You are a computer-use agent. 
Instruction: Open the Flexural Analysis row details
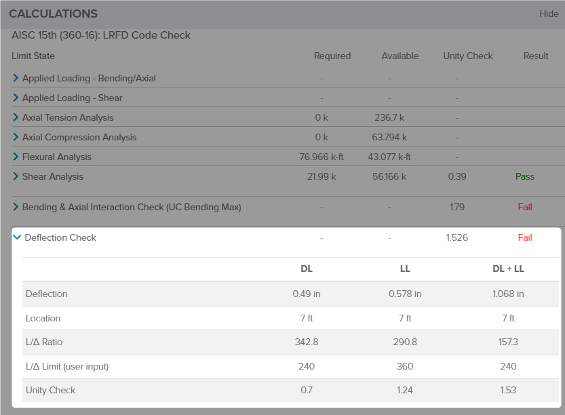pos(16,157)
